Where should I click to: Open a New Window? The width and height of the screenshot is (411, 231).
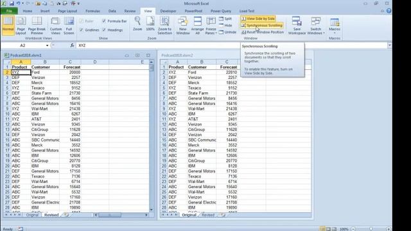pyautogui.click(x=182, y=26)
